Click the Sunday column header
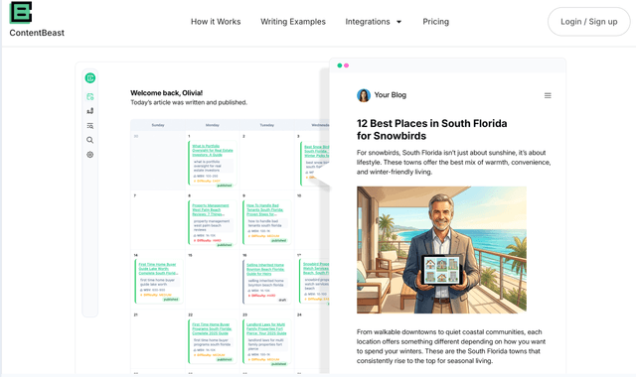Viewport: 636px width, 377px height. coord(158,125)
